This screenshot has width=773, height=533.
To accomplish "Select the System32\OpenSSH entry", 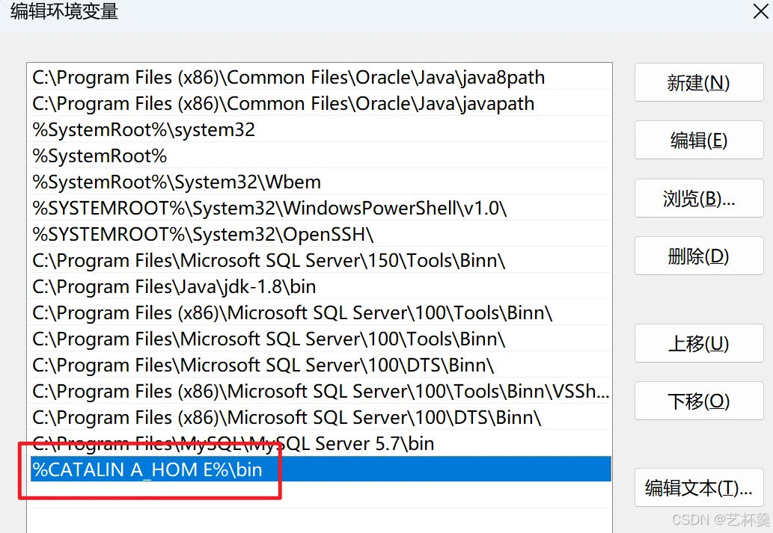I will coord(320,234).
